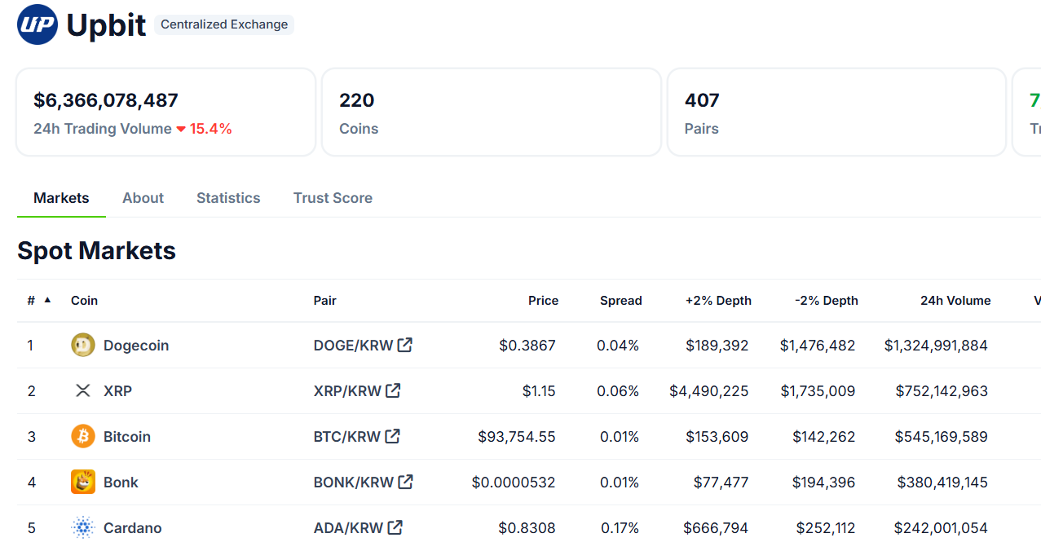Viewport: 1041px width, 542px height.
Task: Sort table by Price column header
Action: click(x=543, y=301)
